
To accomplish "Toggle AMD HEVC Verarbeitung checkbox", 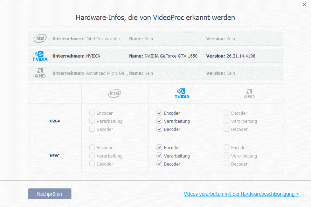I will click(227, 155).
